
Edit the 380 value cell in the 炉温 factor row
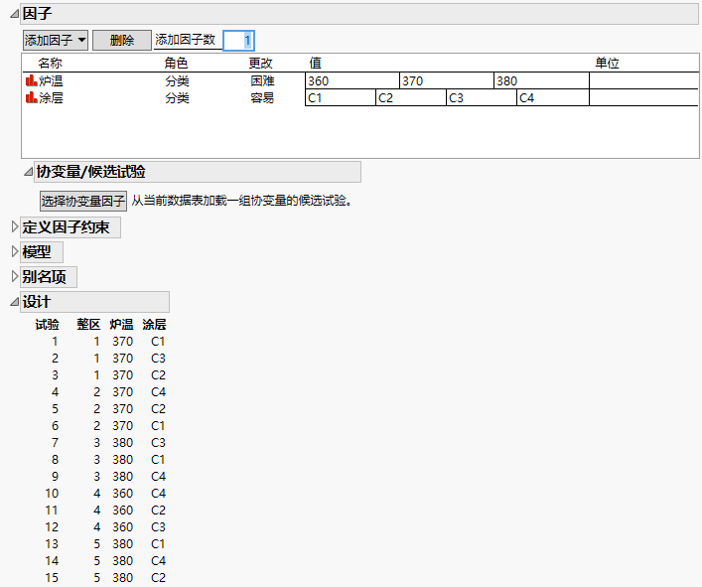coord(542,81)
